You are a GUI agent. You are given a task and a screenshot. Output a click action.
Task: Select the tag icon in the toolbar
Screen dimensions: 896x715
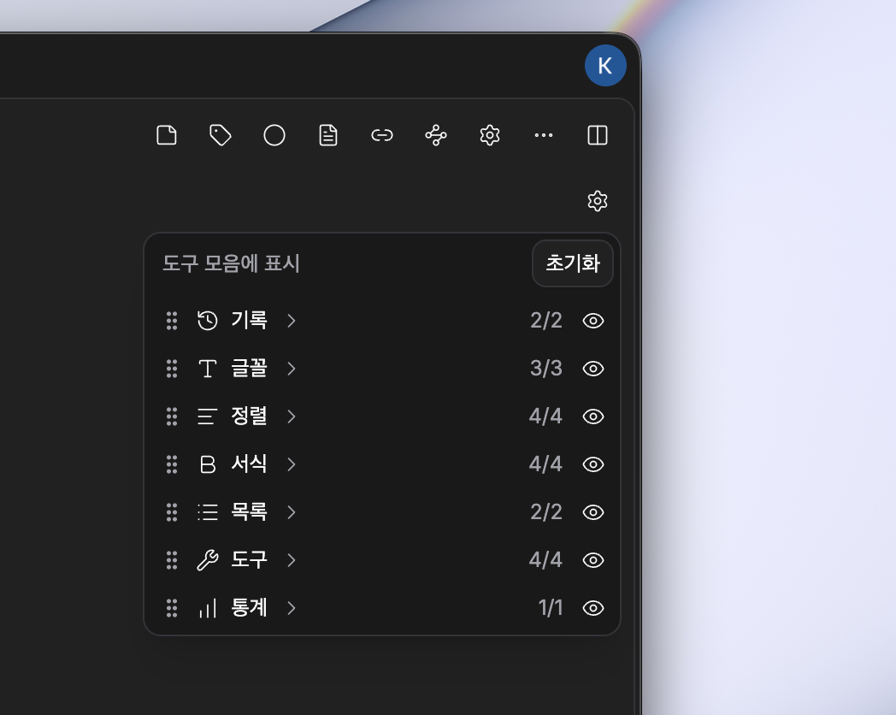221,135
